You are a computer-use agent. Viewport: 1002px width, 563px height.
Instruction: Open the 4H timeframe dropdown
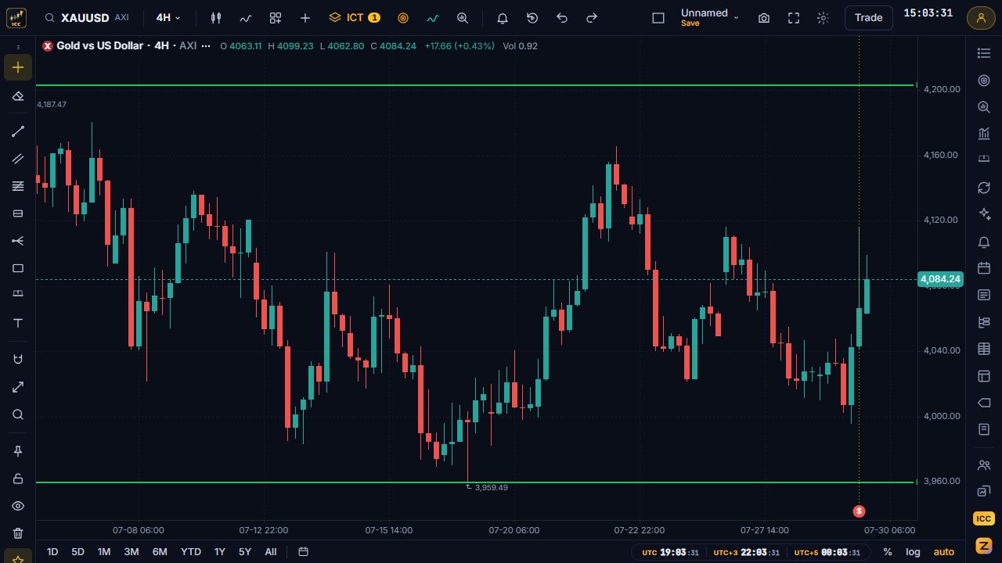(x=168, y=17)
